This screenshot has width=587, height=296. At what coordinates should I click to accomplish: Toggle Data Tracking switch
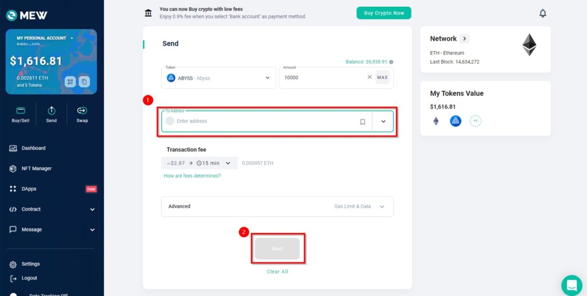point(14,294)
